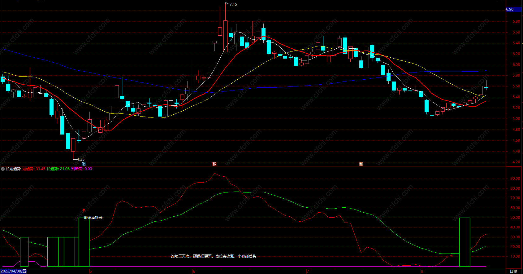The width and height of the screenshot is (523, 274).
Task: Click the highlighted 6.98 price tag
Action: coord(514,9)
